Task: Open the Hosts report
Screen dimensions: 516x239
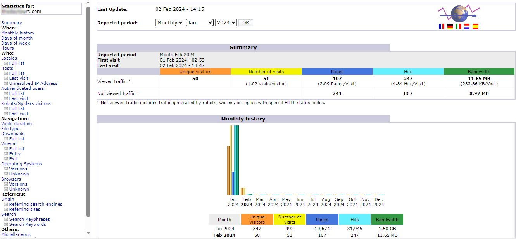Action: [x=7, y=68]
